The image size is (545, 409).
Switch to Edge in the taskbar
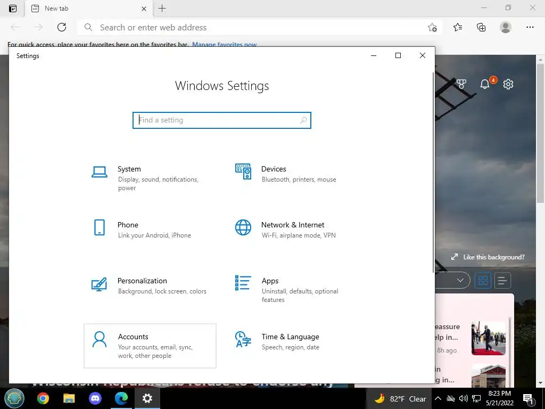[121, 398]
